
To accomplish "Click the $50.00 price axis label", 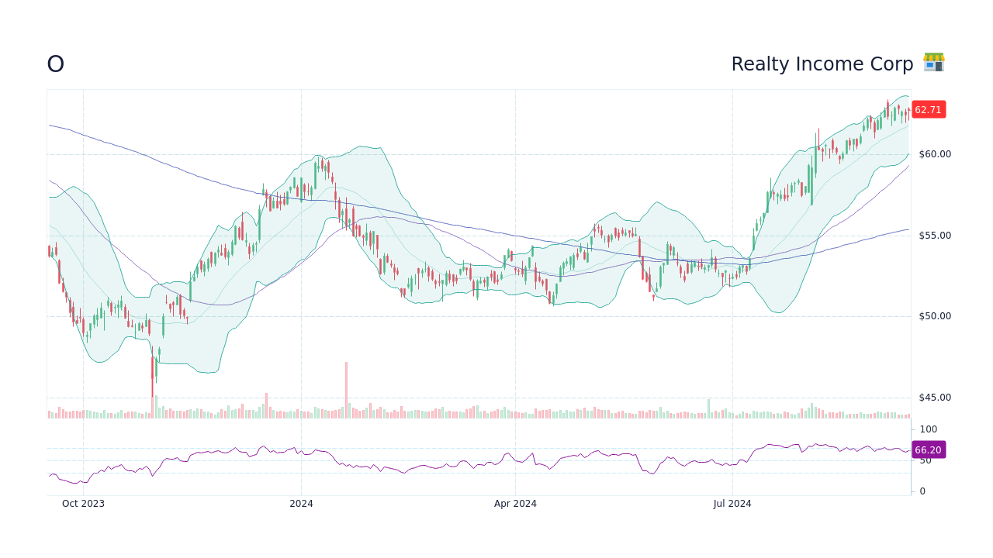I will click(x=935, y=316).
